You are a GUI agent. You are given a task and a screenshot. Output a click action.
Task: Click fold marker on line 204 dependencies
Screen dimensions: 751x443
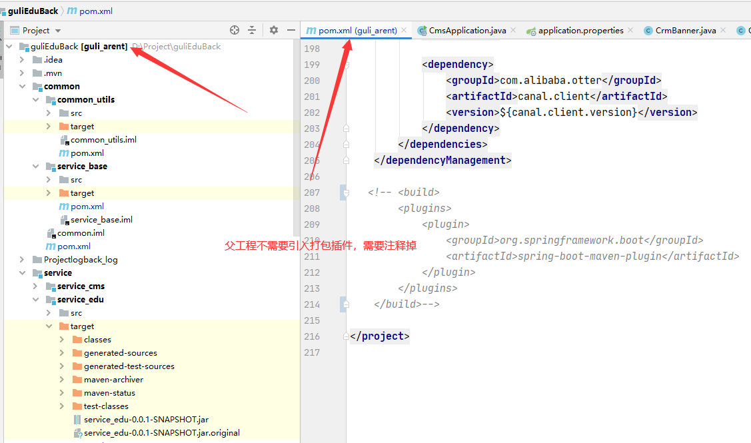[x=347, y=144]
